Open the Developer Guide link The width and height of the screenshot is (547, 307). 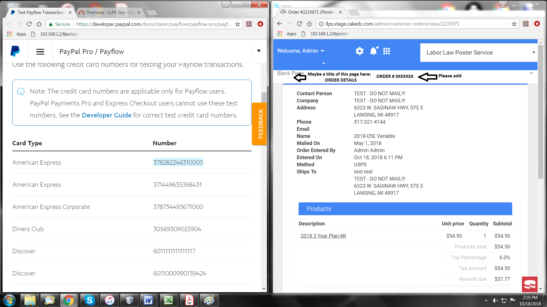click(107, 115)
